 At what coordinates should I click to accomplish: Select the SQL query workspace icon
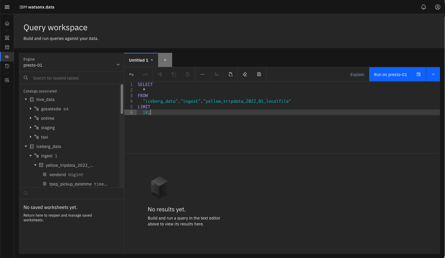(x=7, y=57)
